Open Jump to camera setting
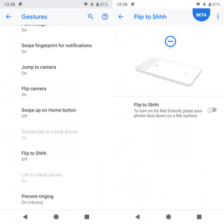Image resolution: width=224 pixels, height=224 pixels. [x=56, y=70]
